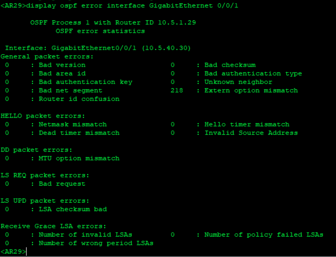Click the LSA checksum bad label
This screenshot has width=336, height=257.
(73, 209)
